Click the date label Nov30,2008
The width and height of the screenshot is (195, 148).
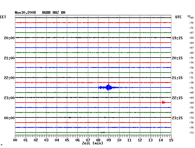[25, 13]
